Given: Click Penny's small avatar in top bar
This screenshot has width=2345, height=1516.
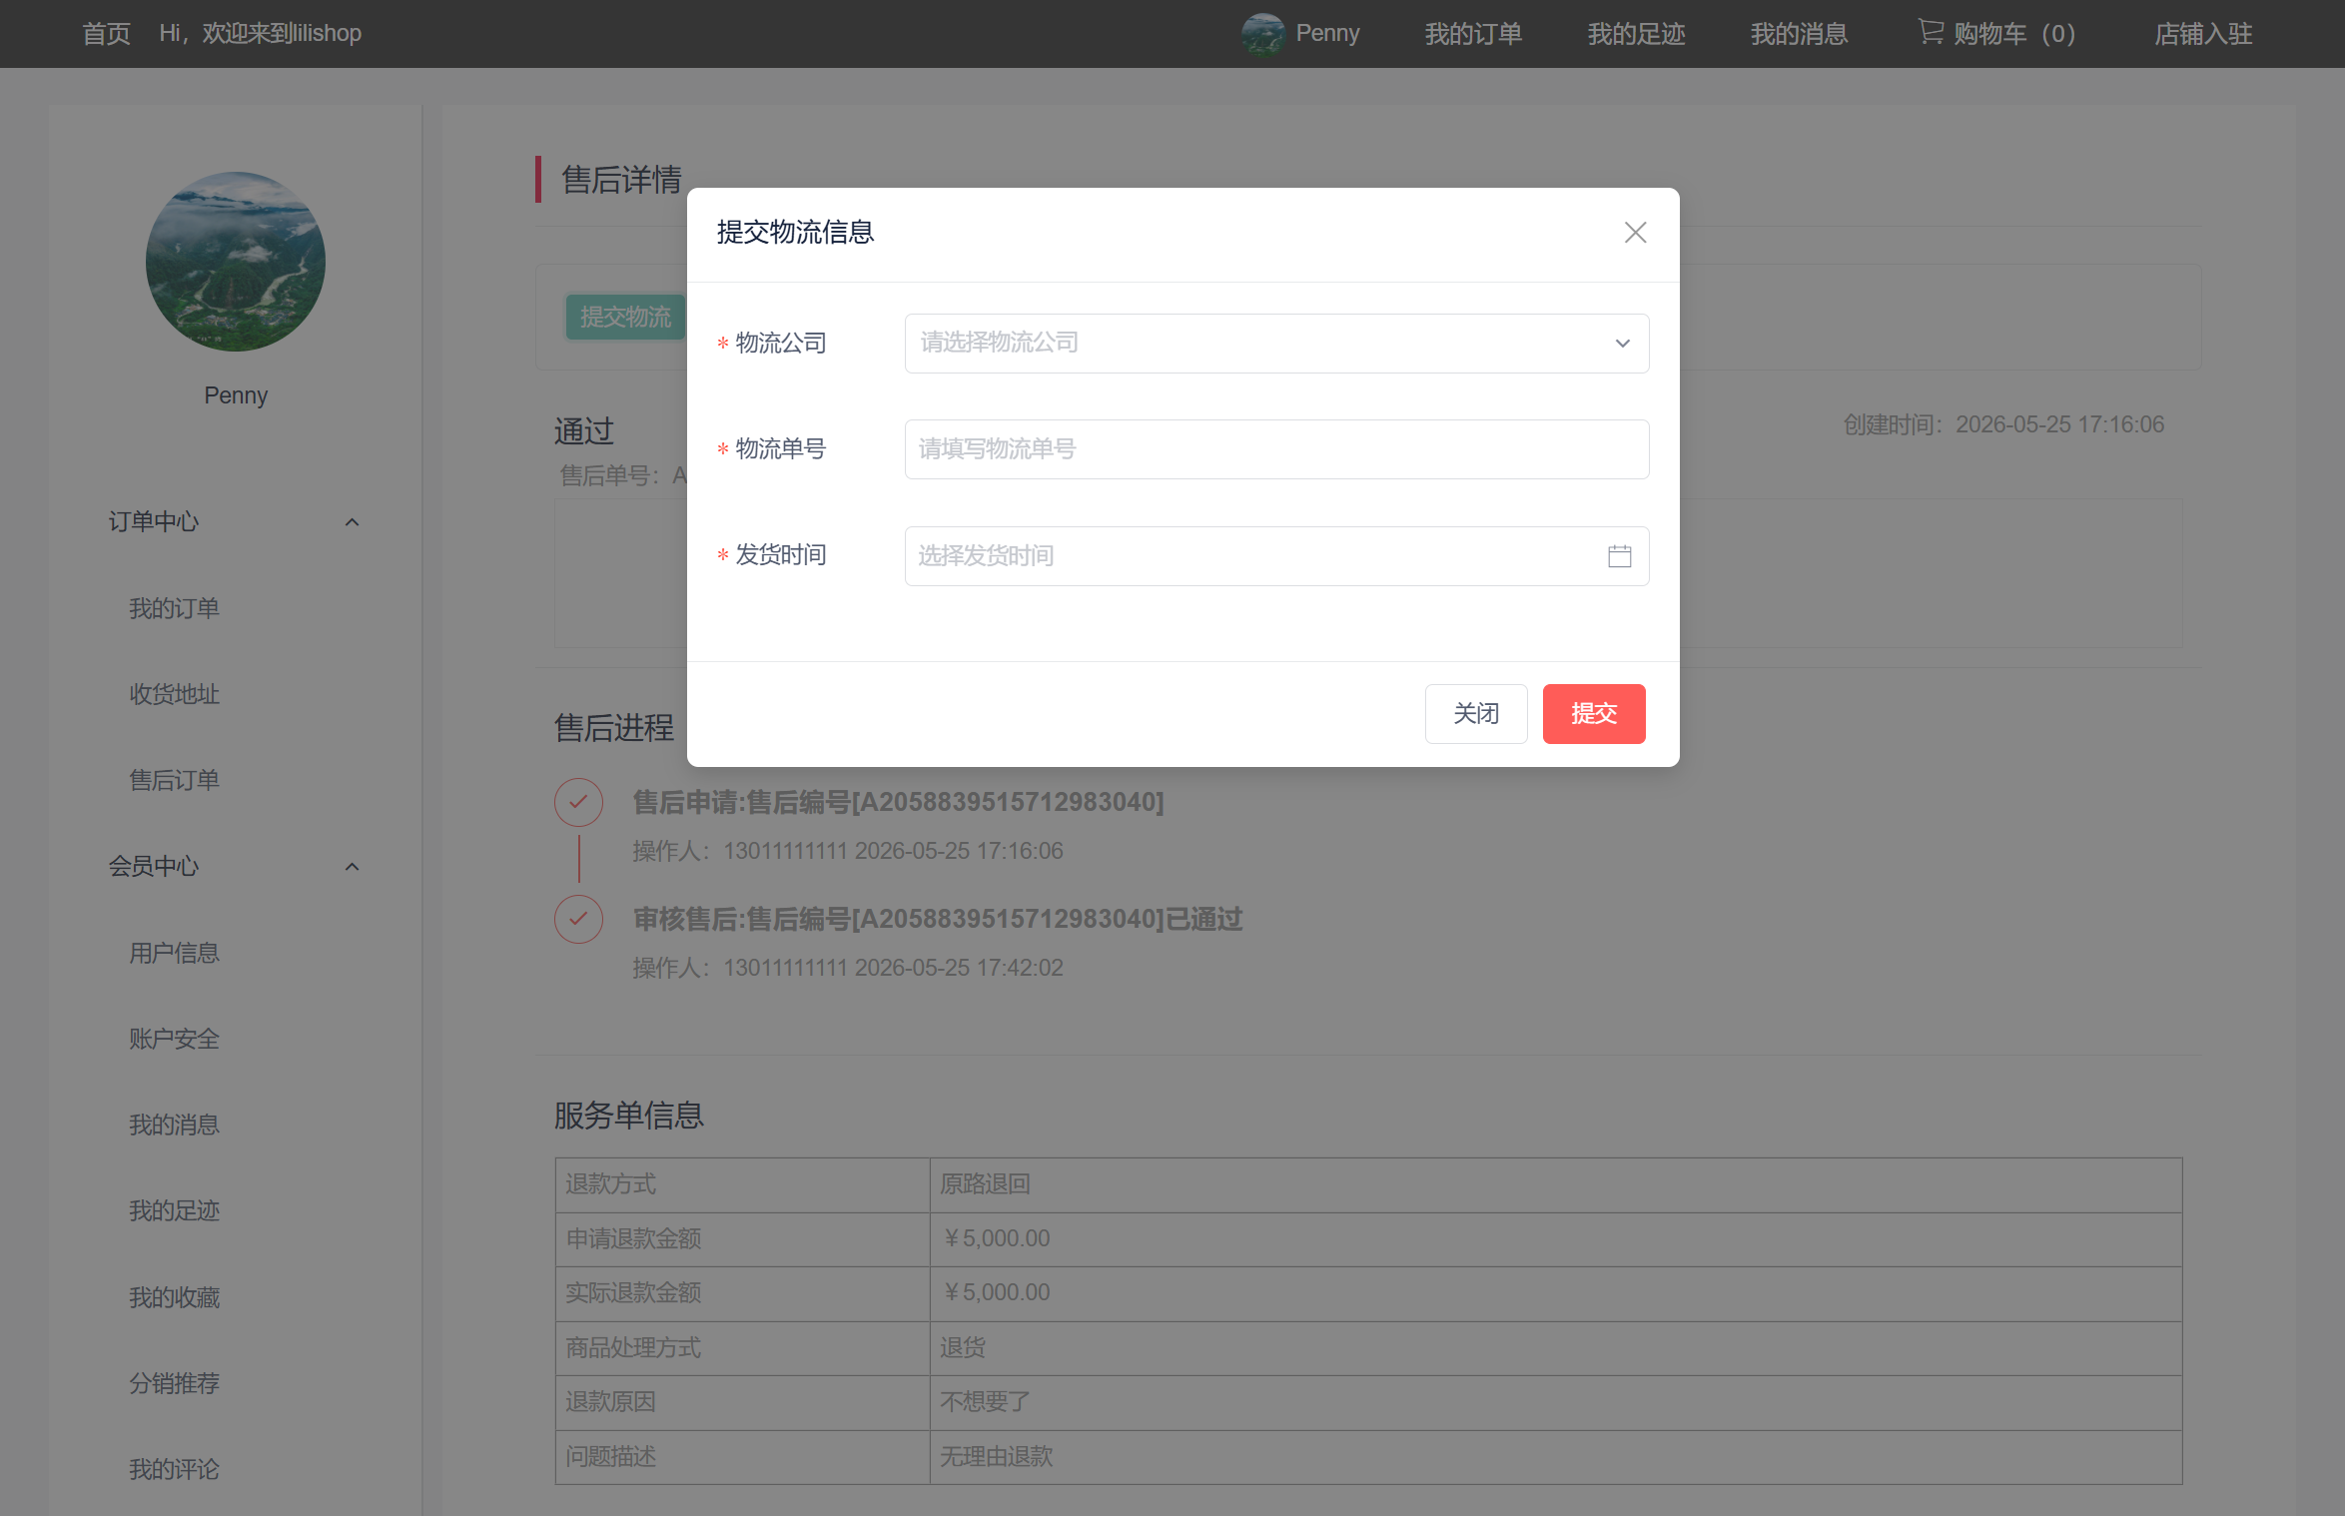Looking at the screenshot, I should 1262,34.
